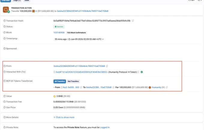The height and width of the screenshot is (130, 204).
Task: Click help icon beside Private Note
Action: (4, 127)
